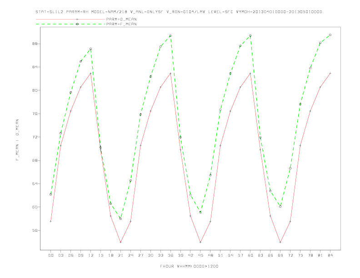Click the x-axis hour label 81
The width and height of the screenshot is (360, 278).
(320, 255)
